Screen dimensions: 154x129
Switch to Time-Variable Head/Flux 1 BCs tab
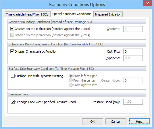click(27, 14)
